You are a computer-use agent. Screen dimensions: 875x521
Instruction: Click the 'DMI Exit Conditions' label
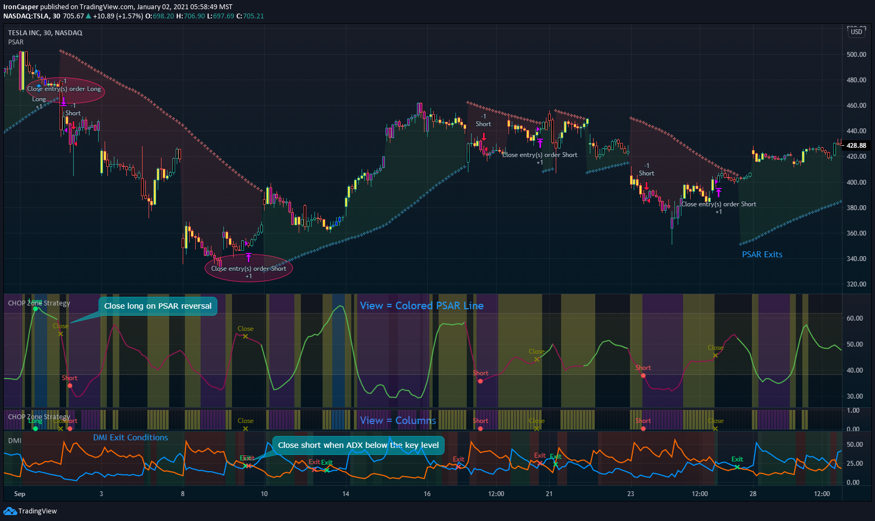131,438
